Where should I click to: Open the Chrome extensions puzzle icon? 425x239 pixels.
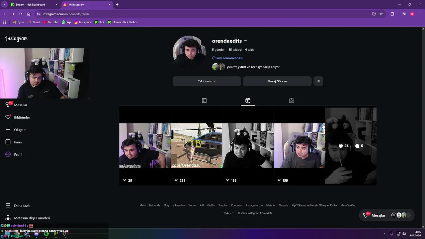click(x=392, y=14)
